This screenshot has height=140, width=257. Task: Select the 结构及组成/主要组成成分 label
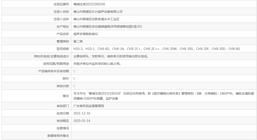(x=51, y=56)
